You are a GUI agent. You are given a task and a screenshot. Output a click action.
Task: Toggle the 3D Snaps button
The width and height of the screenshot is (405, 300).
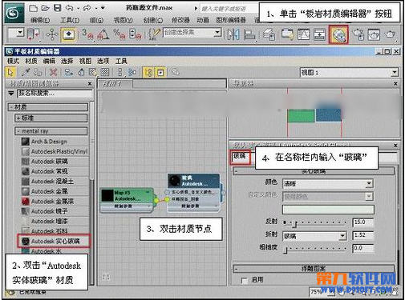pyautogui.click(x=87, y=34)
